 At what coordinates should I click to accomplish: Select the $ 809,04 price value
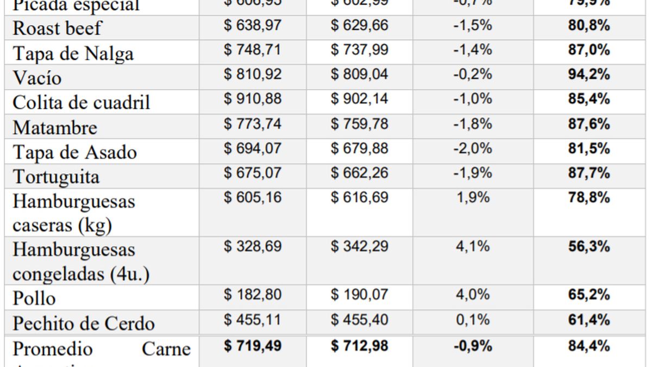coord(360,74)
